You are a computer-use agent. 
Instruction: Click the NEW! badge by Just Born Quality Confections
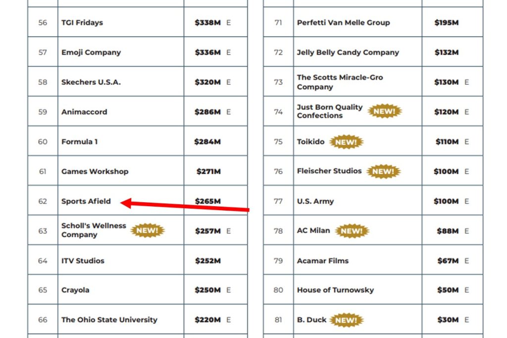tap(384, 111)
